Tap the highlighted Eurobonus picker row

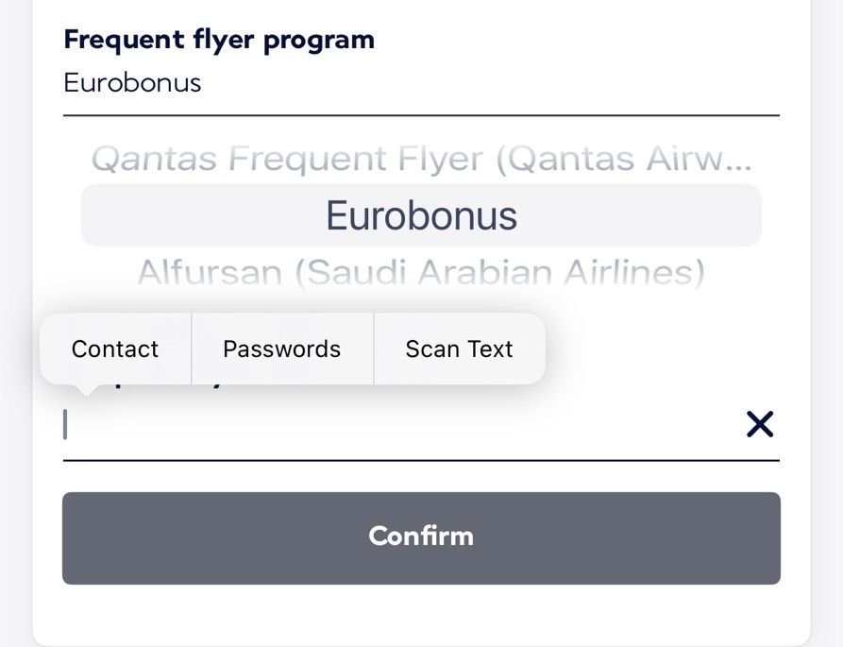click(421, 215)
